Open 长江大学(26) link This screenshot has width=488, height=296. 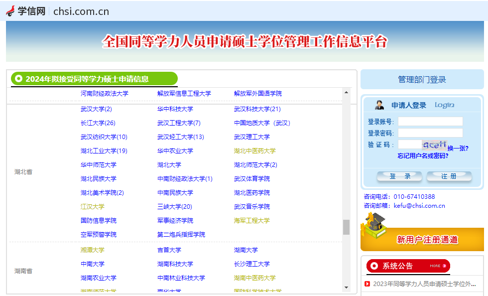[98, 123]
